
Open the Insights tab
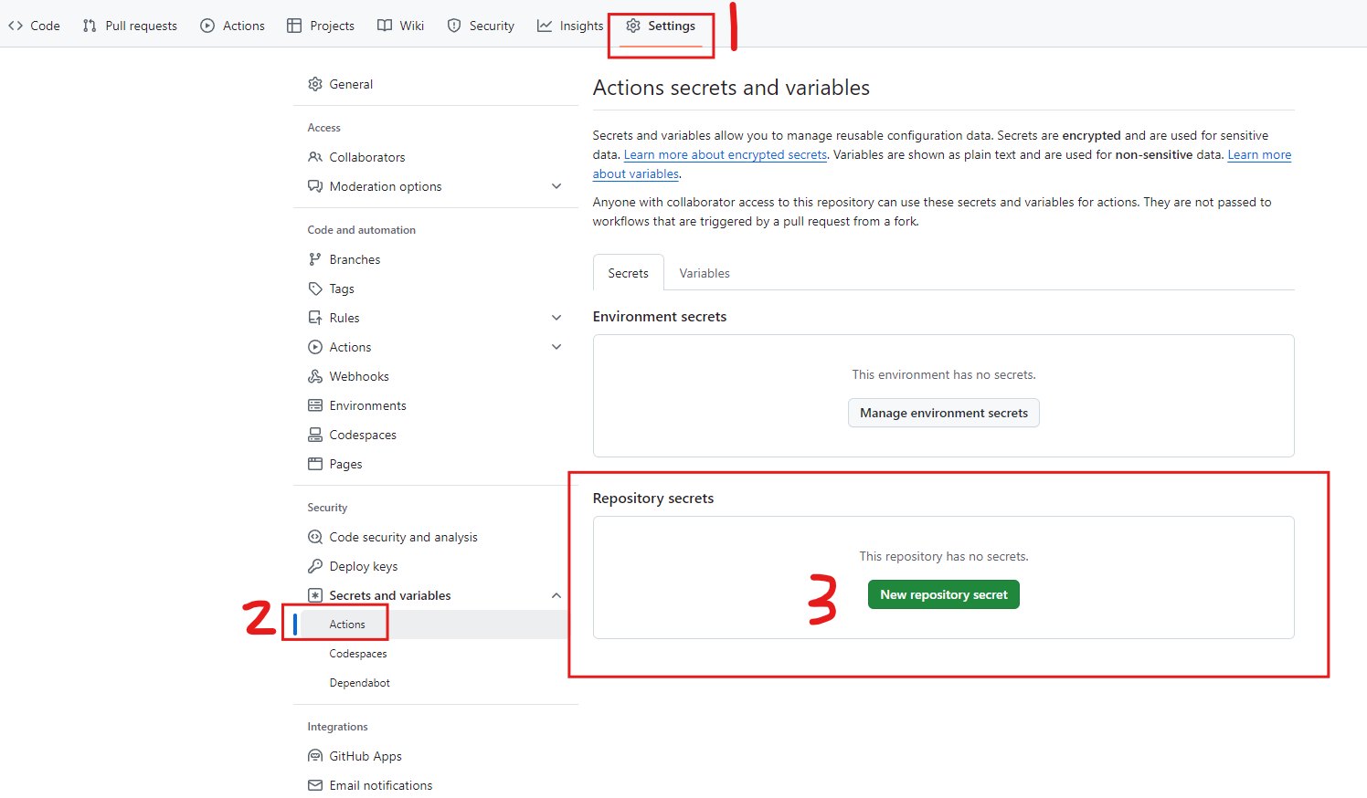[570, 26]
